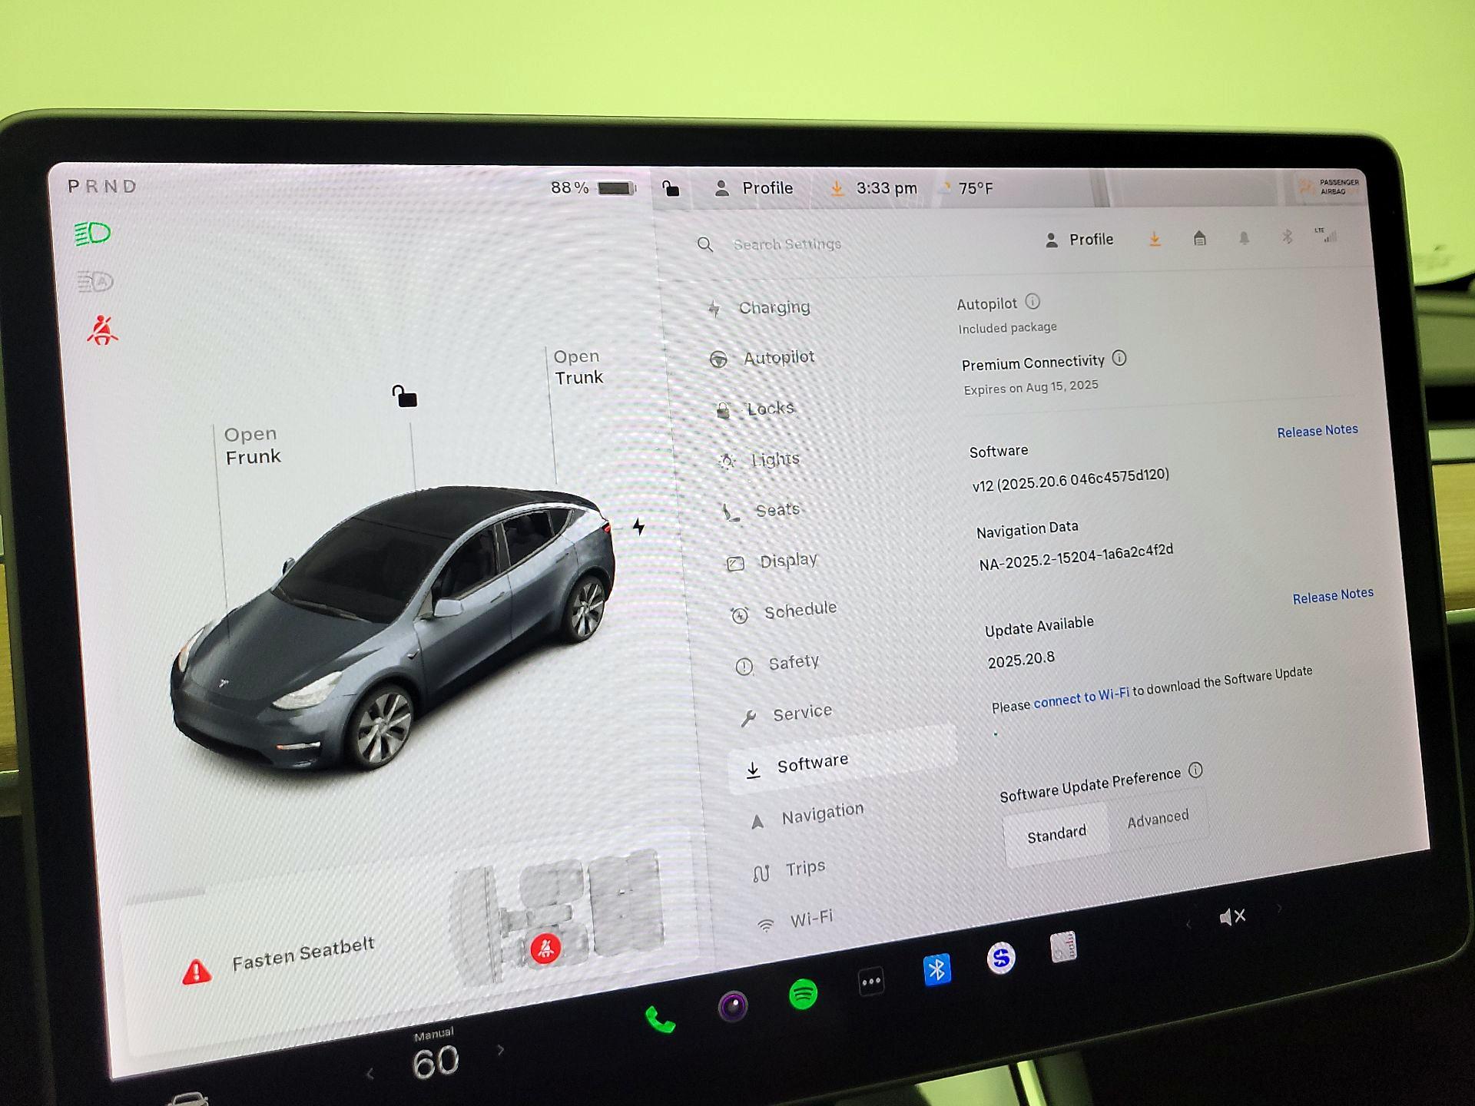
Task: Show Autopilot package info icon
Action: click(1032, 301)
